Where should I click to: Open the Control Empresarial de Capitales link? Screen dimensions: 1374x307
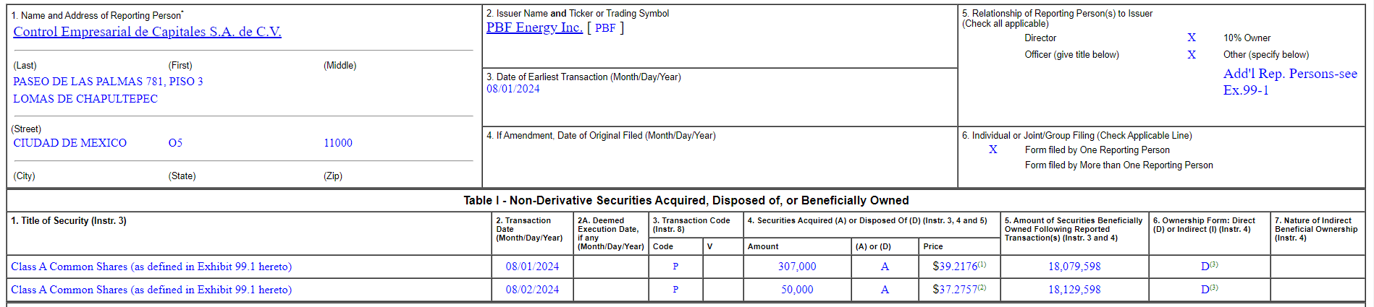tap(147, 32)
